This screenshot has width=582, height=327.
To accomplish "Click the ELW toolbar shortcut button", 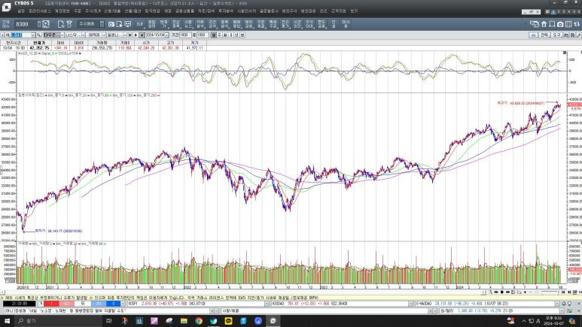I will pyautogui.click(x=139, y=24).
